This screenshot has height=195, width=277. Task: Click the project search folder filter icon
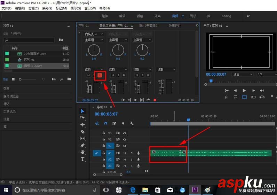[x=61, y=40]
